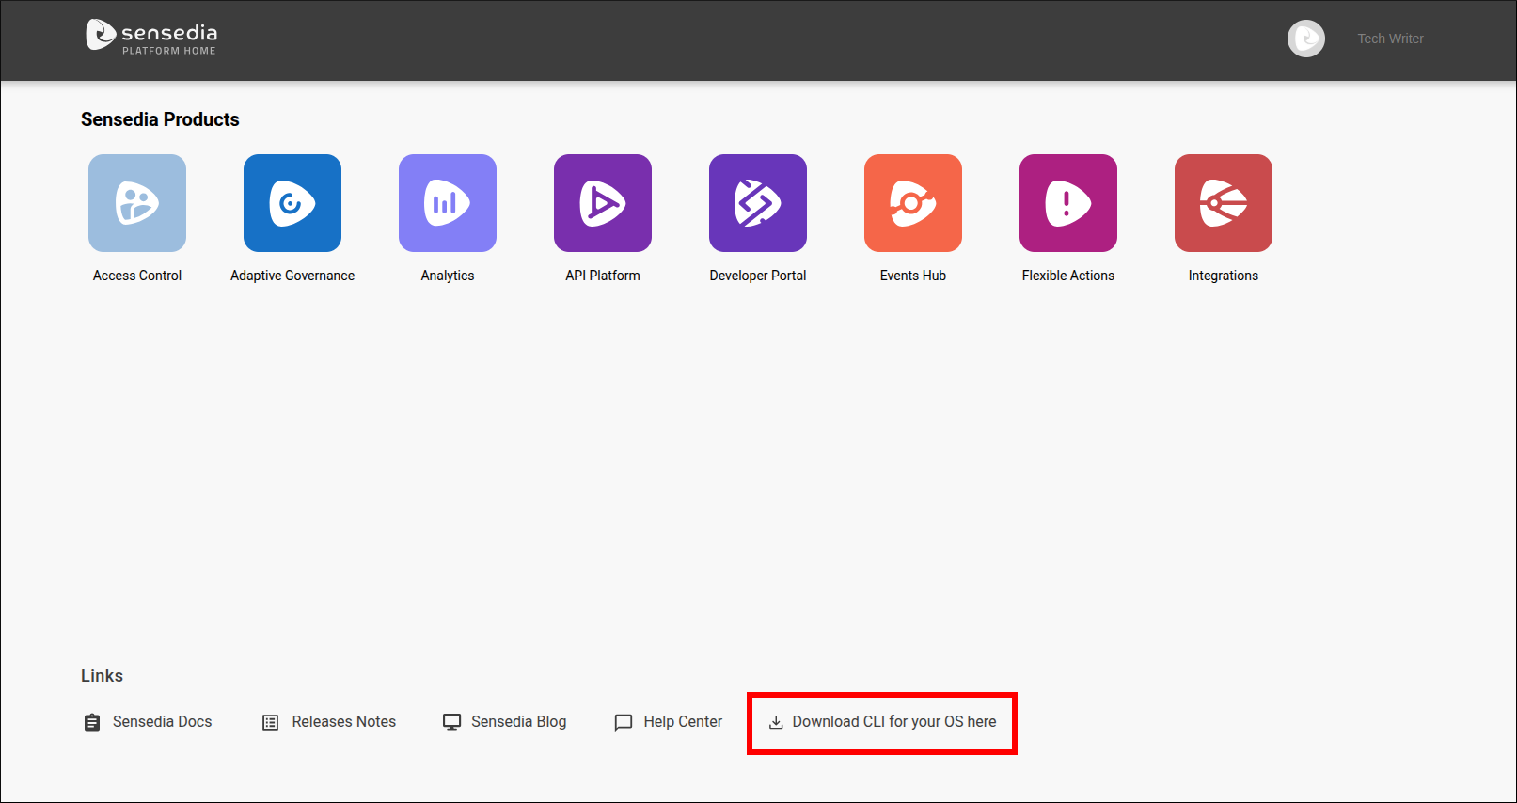The image size is (1517, 803).
Task: Open the Developer Portal icon
Action: pyautogui.click(x=758, y=203)
